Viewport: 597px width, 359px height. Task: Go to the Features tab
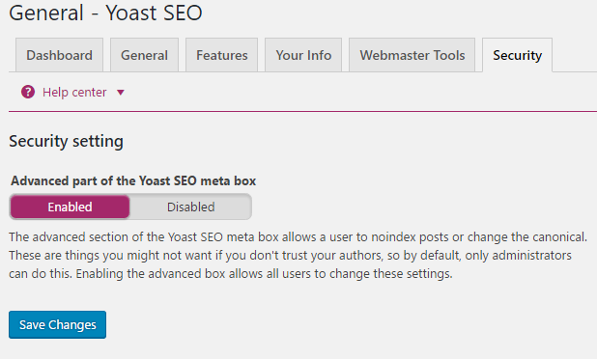click(x=221, y=55)
